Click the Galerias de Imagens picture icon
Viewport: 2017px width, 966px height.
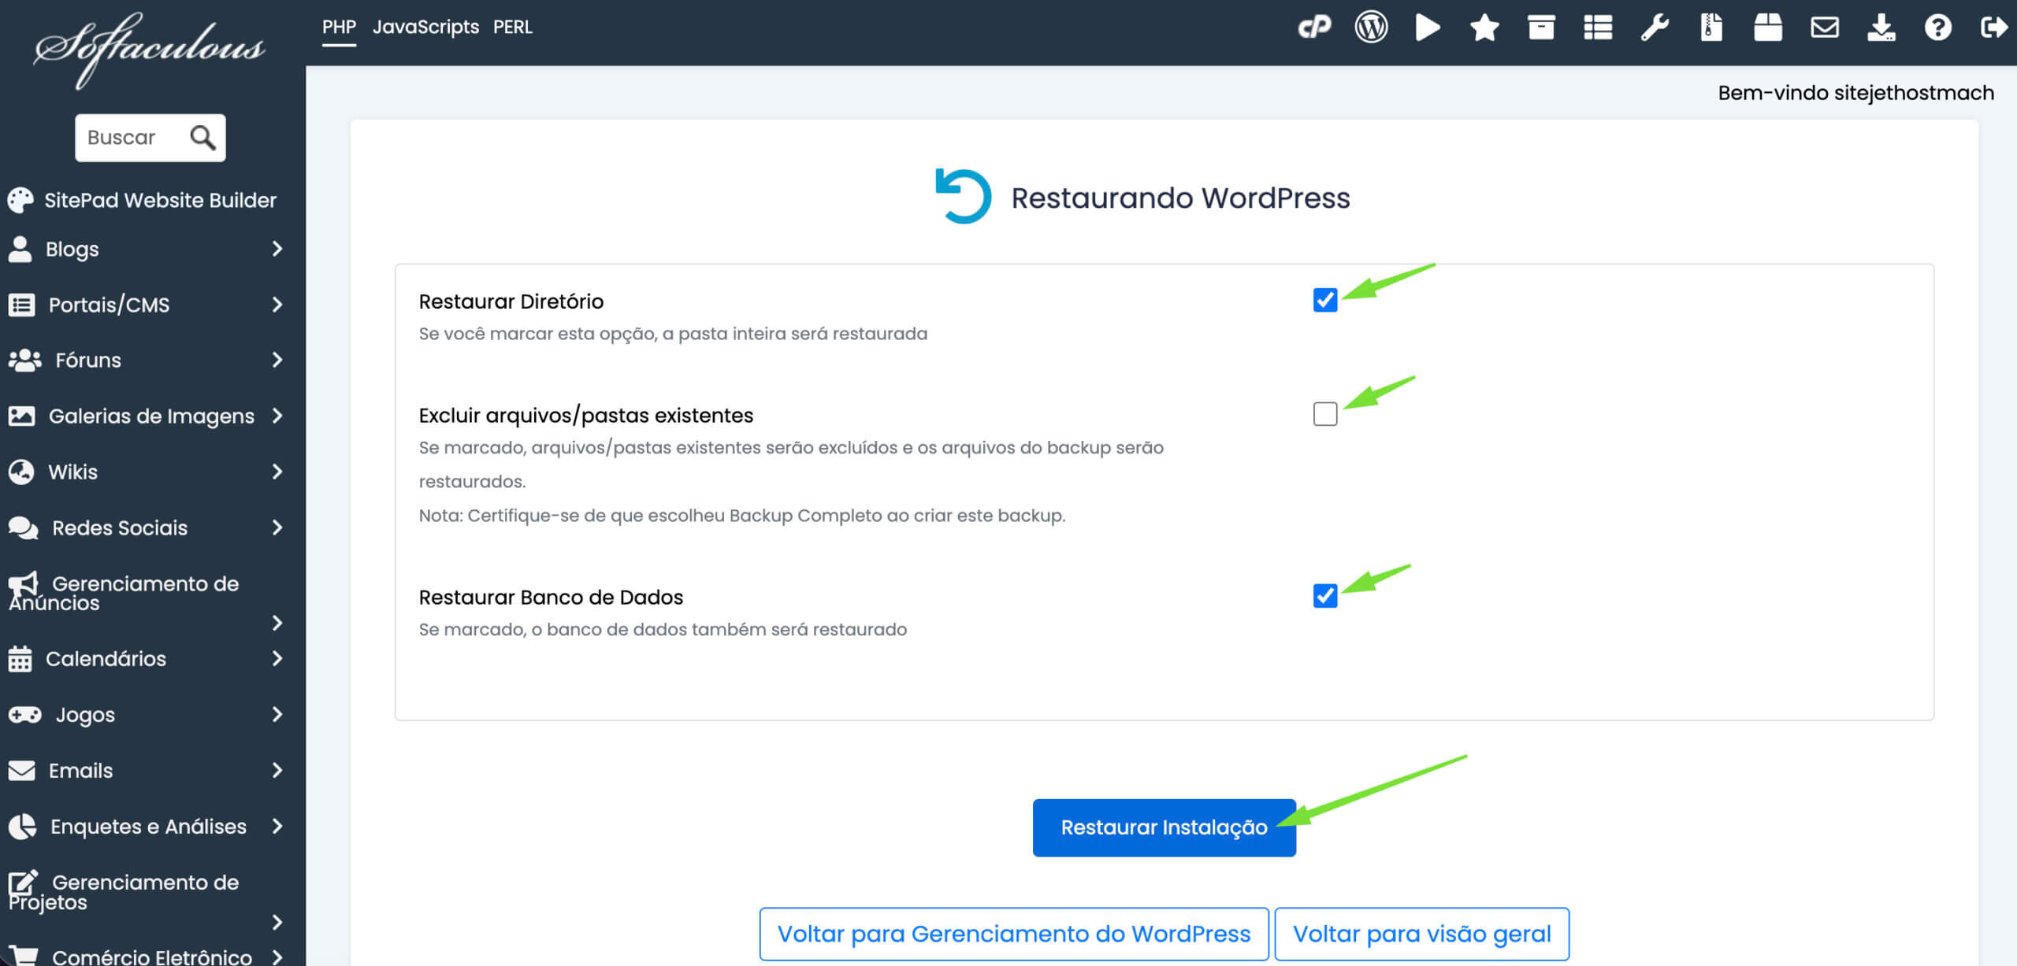click(21, 416)
